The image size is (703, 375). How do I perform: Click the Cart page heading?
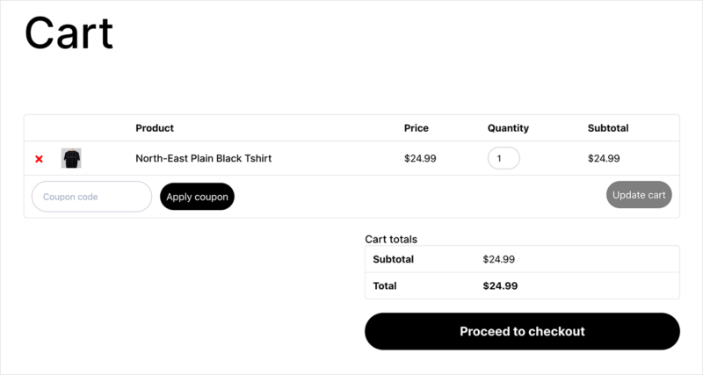click(69, 33)
